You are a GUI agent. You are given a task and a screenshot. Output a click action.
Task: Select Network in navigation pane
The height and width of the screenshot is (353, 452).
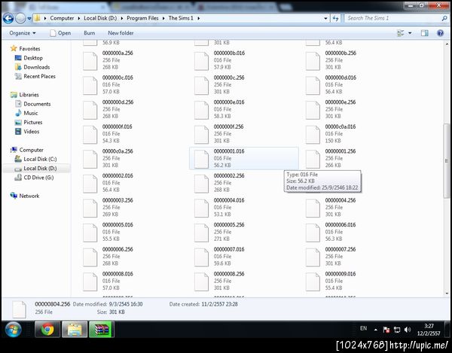[25, 196]
